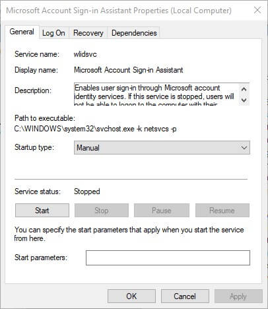Dismiss dialog with Cancel button
This screenshot has height=309, width=268.
pyautogui.click(x=185, y=296)
